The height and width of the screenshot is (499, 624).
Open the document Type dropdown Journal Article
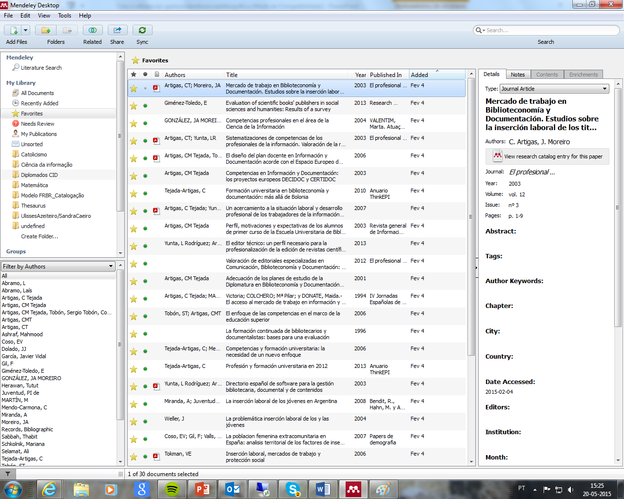[554, 89]
